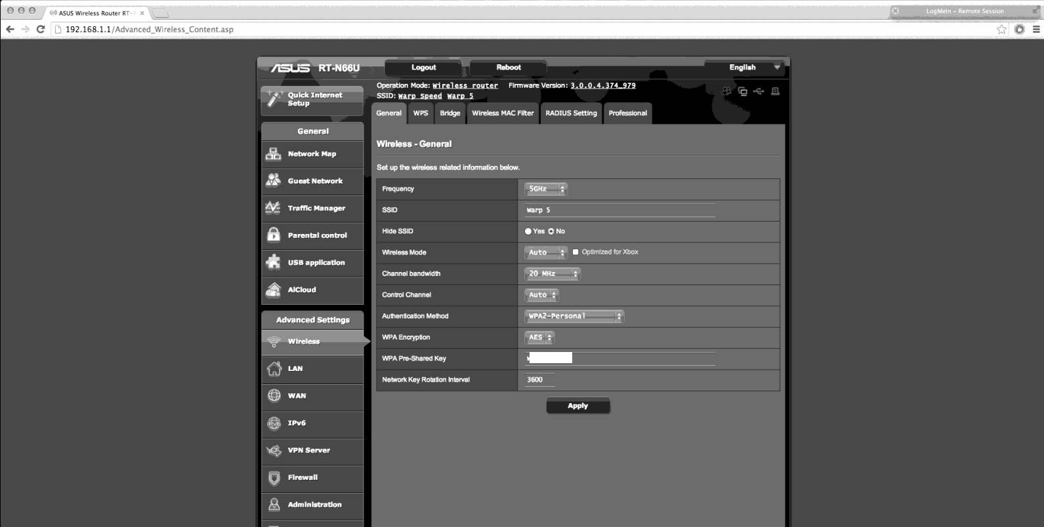
Task: Click the LAN house icon
Action: pyautogui.click(x=274, y=368)
